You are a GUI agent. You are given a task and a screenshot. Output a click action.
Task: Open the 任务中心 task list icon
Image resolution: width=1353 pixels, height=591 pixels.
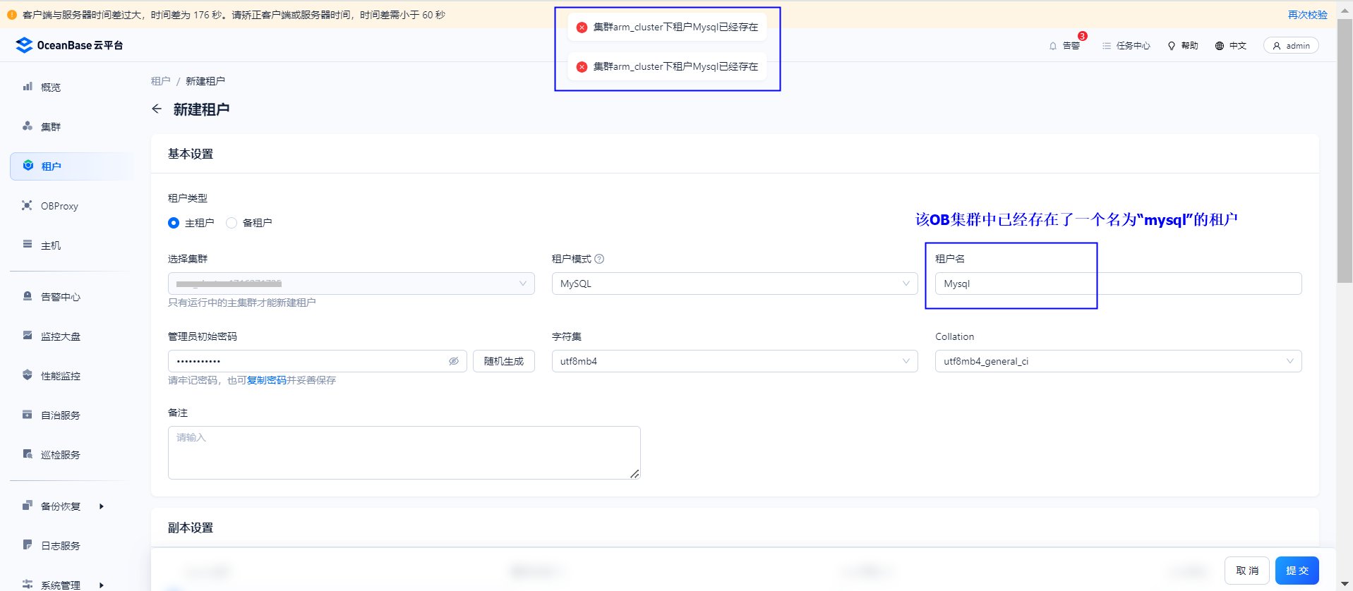(1107, 46)
